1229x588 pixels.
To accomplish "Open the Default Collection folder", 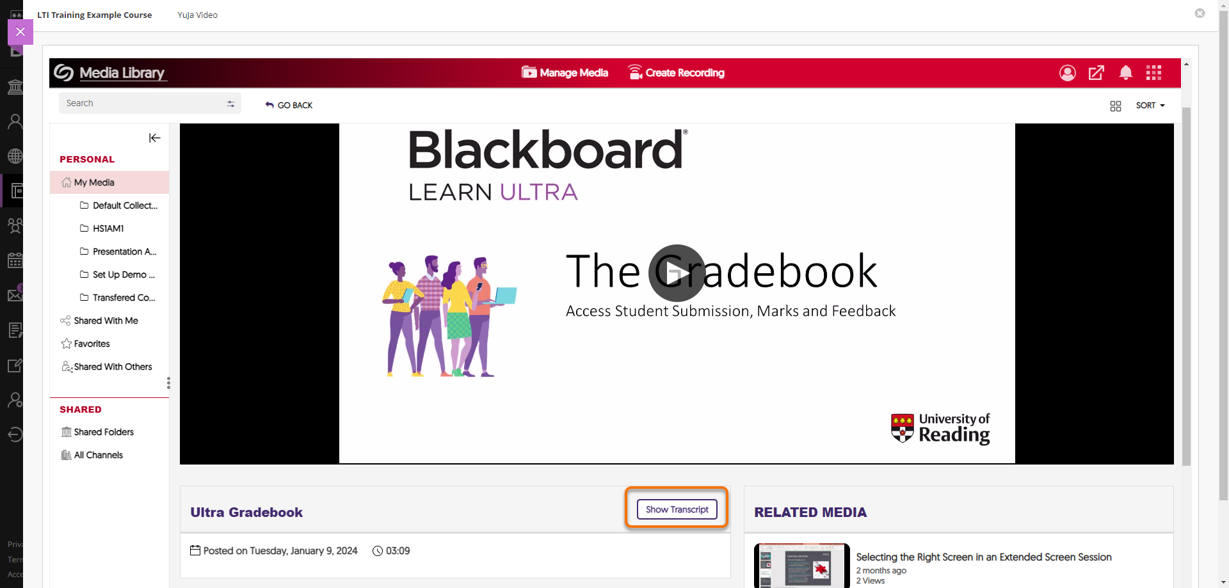I will [x=124, y=205].
